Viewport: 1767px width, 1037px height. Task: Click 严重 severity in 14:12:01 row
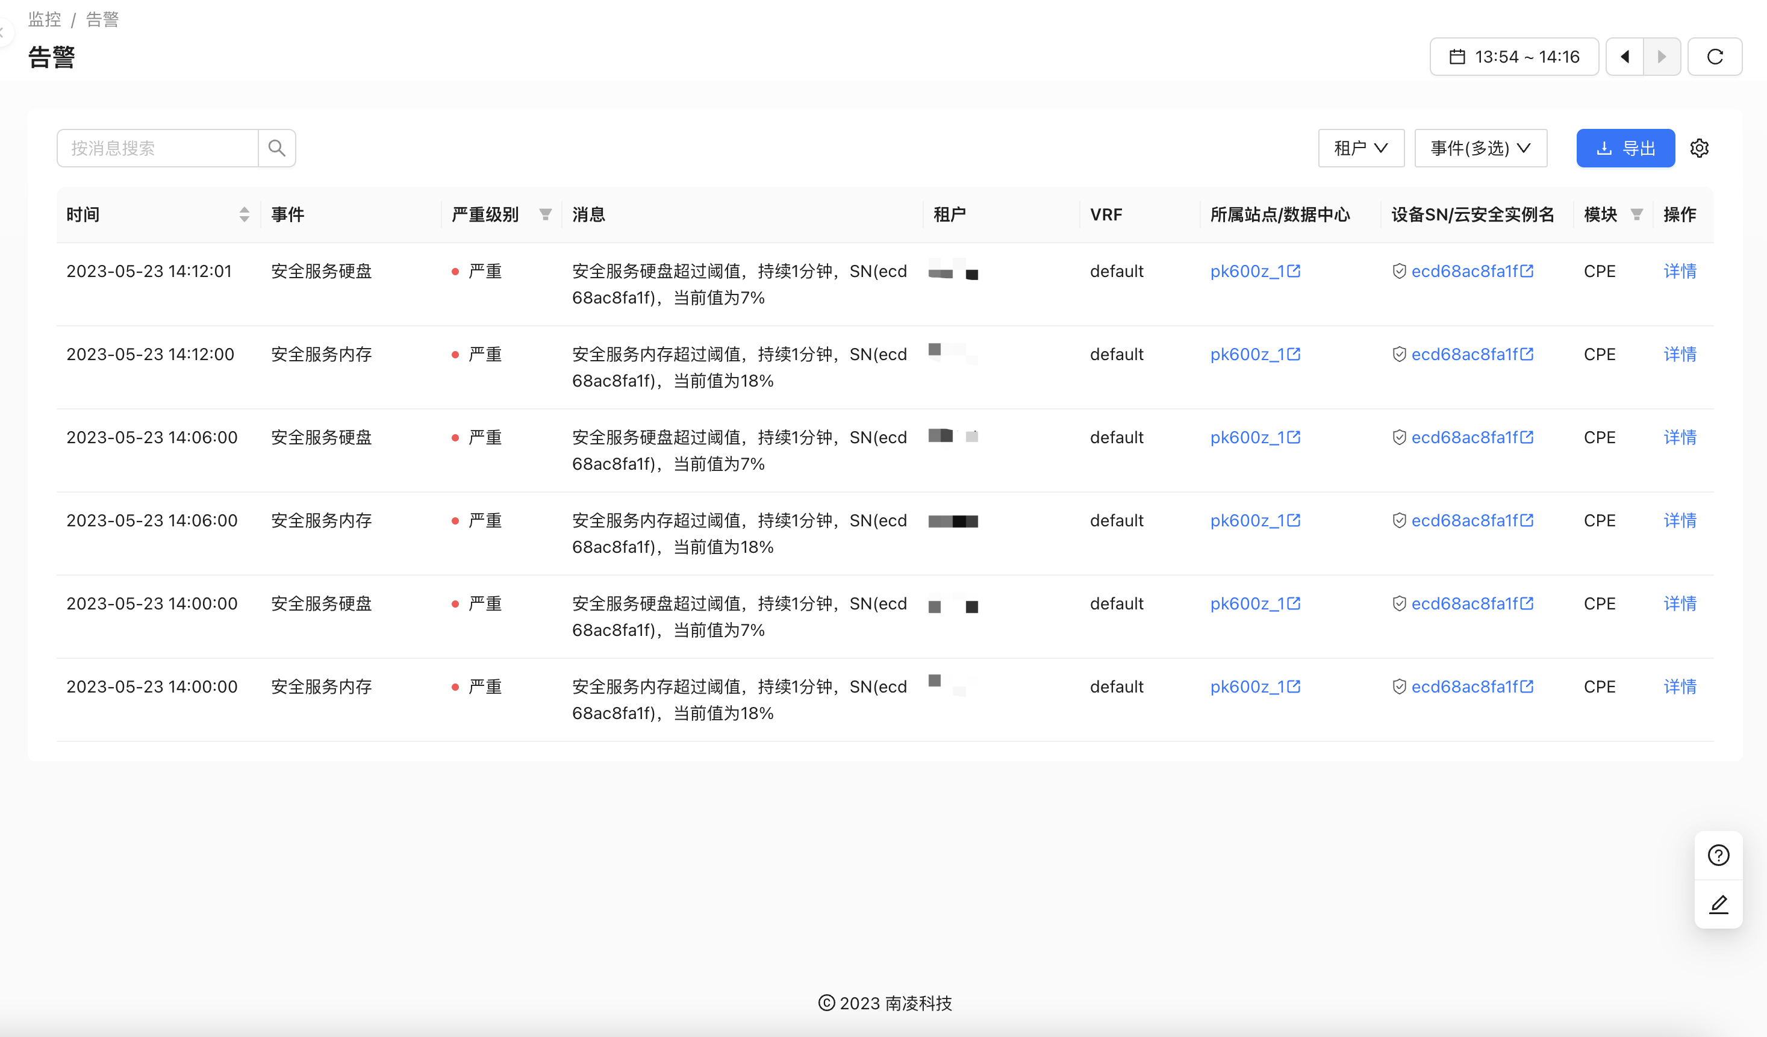485,270
